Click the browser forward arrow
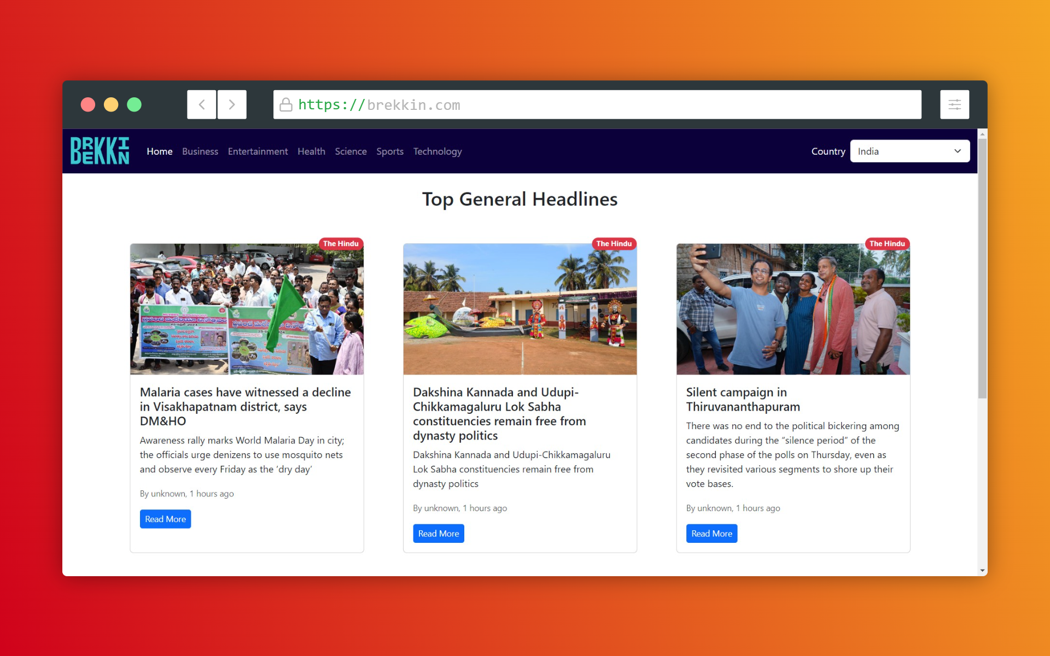 point(232,104)
